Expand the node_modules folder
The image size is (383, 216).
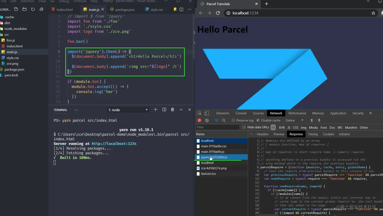[16, 29]
